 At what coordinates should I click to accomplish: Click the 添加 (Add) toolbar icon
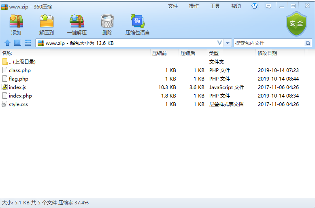[16, 21]
